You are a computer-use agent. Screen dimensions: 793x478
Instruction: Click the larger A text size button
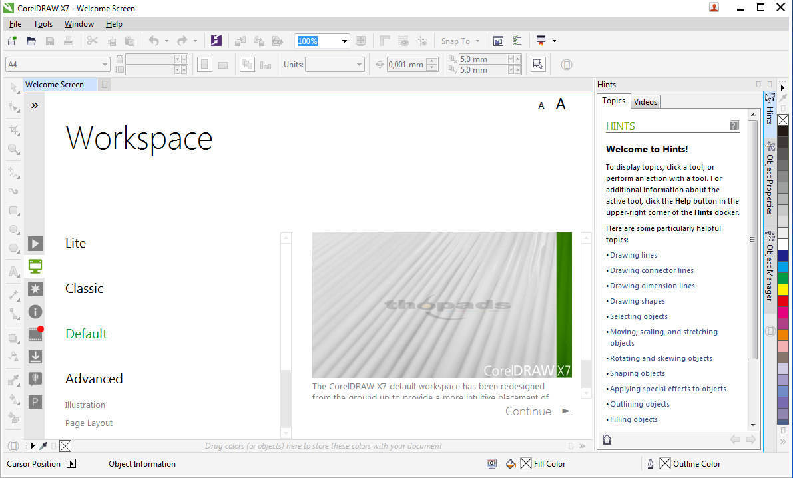coord(561,105)
